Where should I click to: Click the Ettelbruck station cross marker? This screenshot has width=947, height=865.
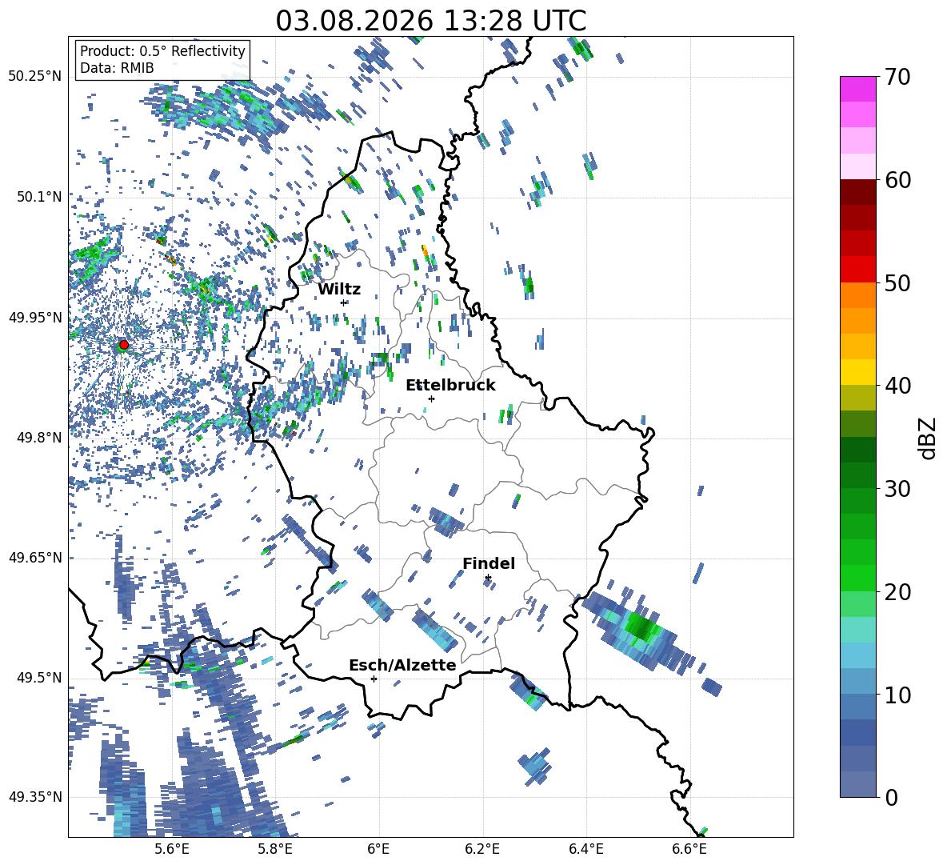pos(431,398)
